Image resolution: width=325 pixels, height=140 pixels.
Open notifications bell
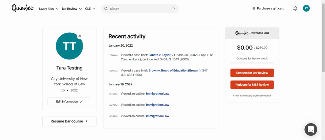pyautogui.click(x=295, y=9)
